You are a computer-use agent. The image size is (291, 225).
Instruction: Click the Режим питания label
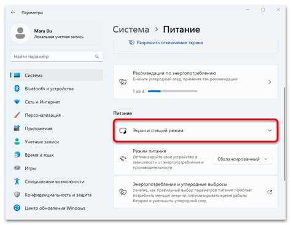click(149, 151)
